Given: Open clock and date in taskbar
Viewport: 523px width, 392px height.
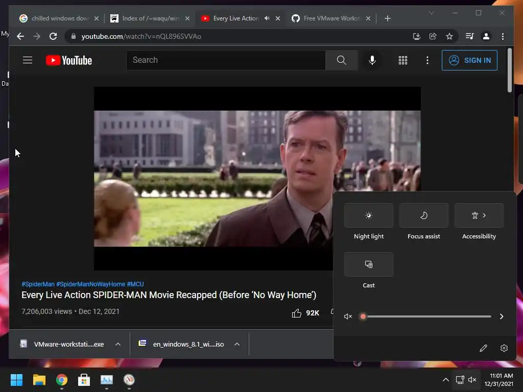Looking at the screenshot, I should pyautogui.click(x=498, y=380).
